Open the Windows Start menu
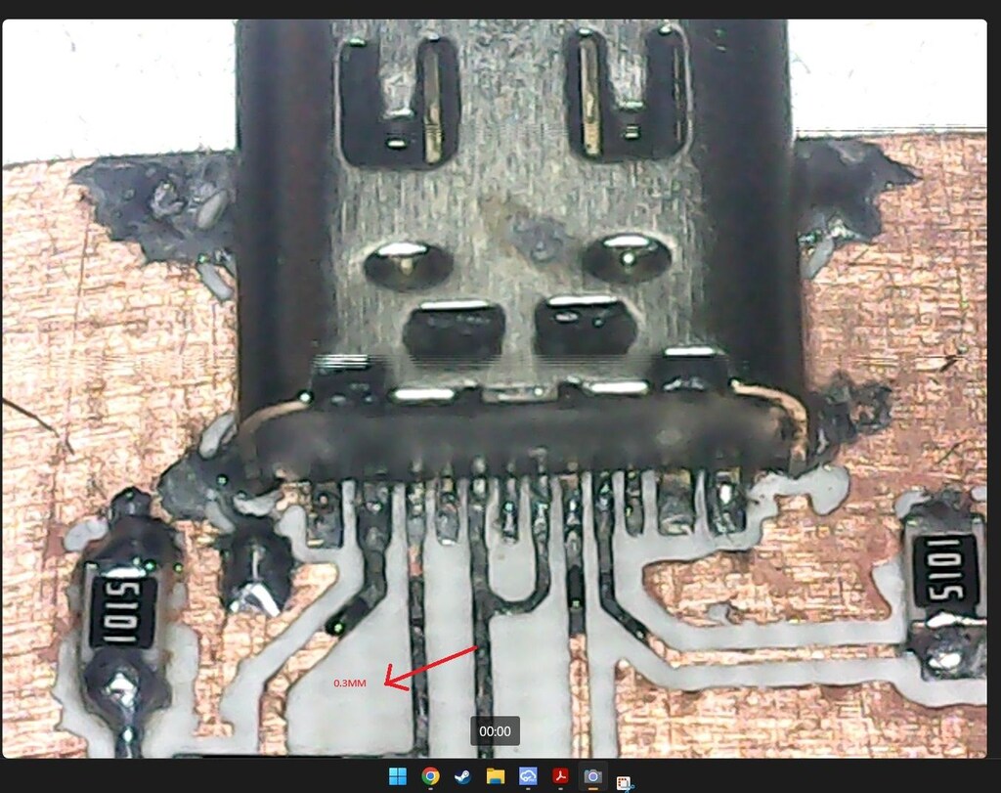Screen dimensions: 1001x793 click(x=398, y=776)
